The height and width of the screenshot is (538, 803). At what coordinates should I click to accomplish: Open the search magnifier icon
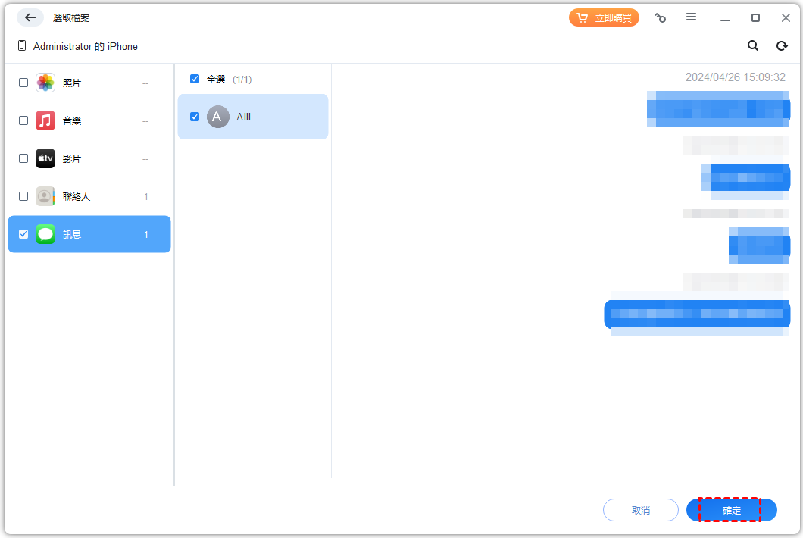[753, 46]
